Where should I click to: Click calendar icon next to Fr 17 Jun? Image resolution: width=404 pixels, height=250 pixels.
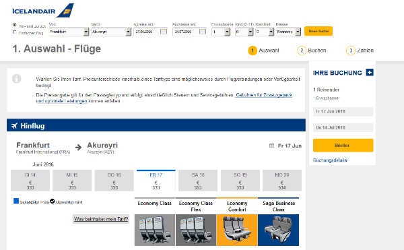point(271,146)
